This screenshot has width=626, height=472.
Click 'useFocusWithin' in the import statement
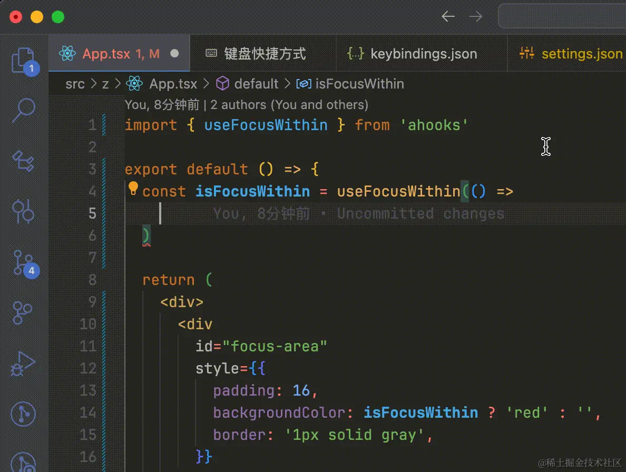click(x=266, y=125)
